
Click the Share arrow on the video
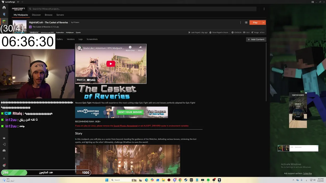point(140,47)
